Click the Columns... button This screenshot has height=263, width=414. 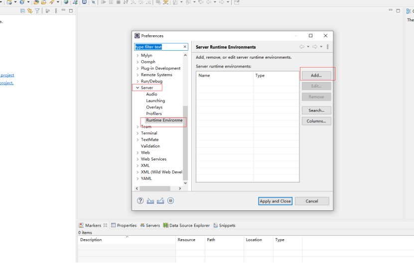pos(316,121)
